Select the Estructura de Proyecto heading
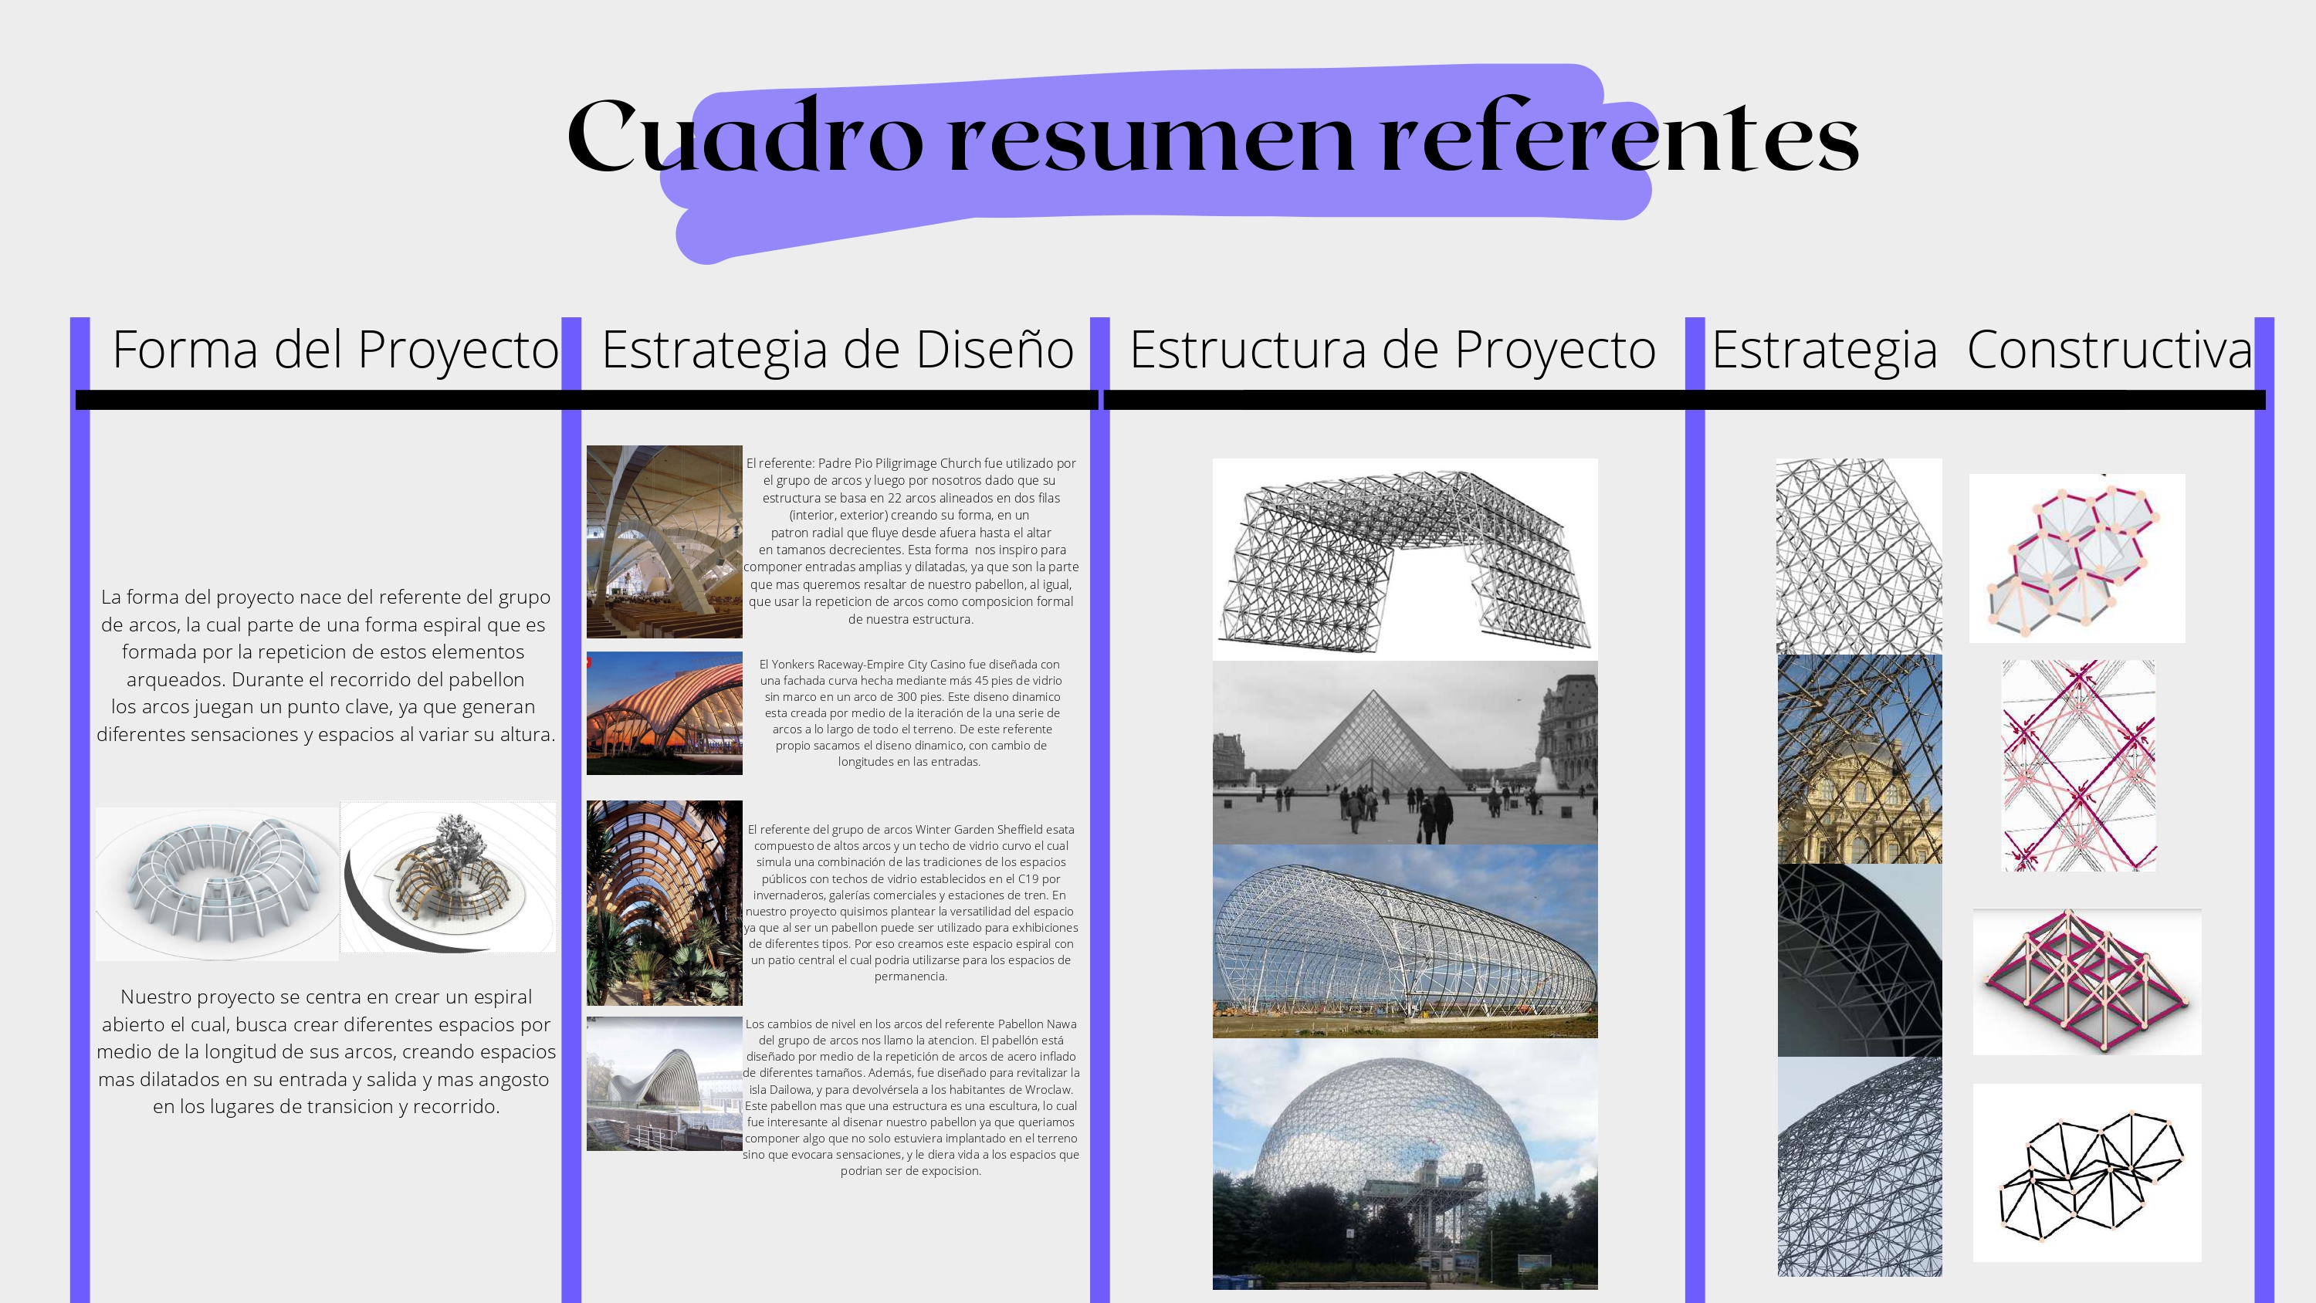Image resolution: width=2316 pixels, height=1303 pixels. click(x=1392, y=350)
